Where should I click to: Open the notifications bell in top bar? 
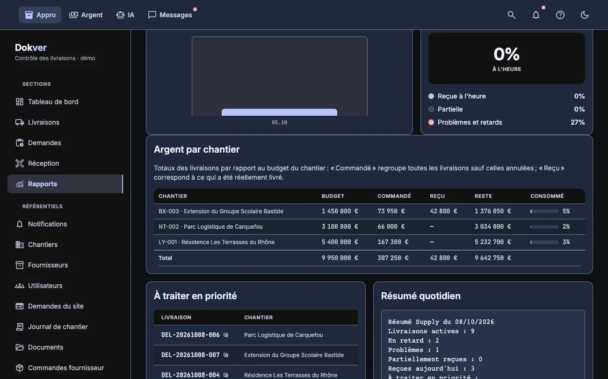pos(536,15)
